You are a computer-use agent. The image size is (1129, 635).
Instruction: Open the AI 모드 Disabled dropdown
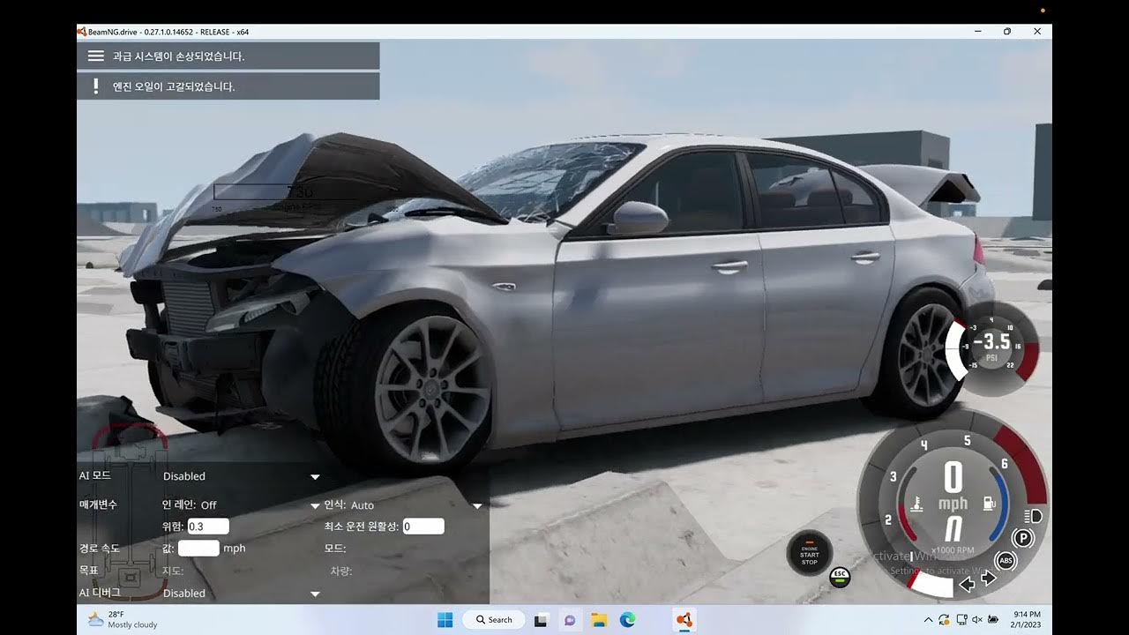tap(241, 476)
